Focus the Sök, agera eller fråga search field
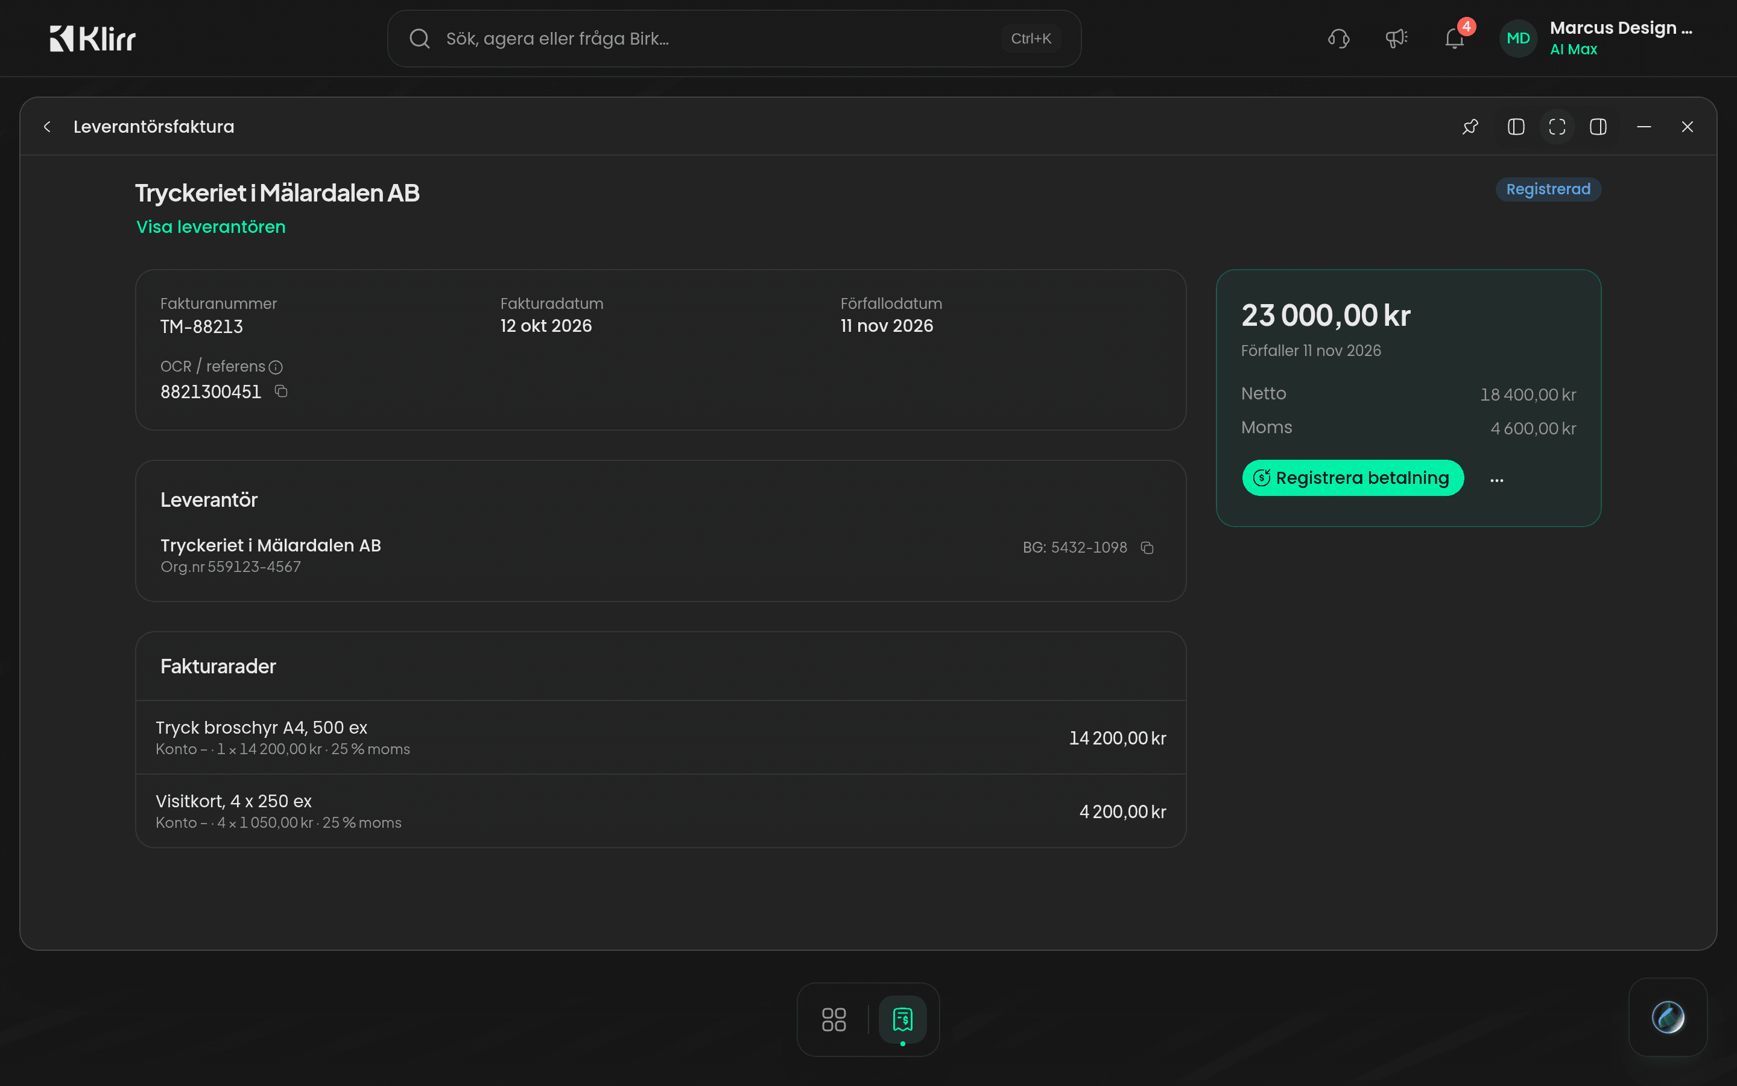This screenshot has height=1086, width=1737. [x=733, y=39]
